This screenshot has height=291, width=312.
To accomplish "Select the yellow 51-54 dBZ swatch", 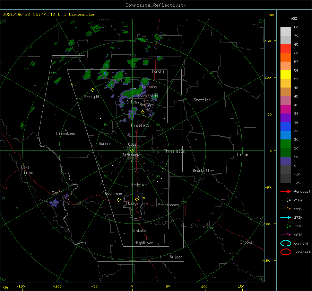I will click(286, 75).
